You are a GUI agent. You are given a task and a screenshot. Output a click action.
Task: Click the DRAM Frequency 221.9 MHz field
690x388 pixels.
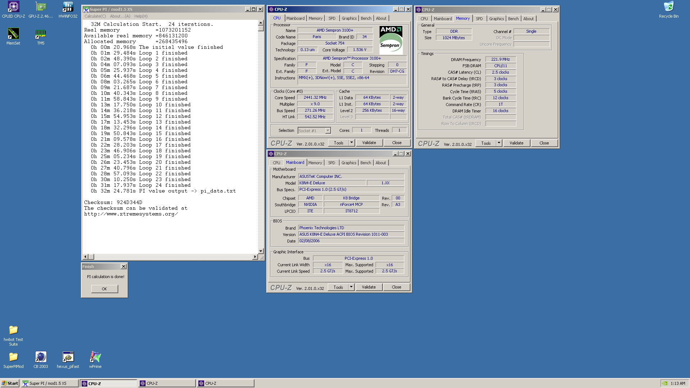pos(501,60)
